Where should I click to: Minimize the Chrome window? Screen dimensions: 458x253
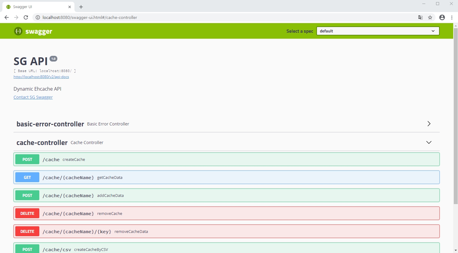pos(424,4)
